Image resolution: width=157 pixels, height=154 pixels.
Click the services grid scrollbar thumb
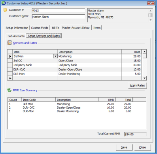pos(144,56)
